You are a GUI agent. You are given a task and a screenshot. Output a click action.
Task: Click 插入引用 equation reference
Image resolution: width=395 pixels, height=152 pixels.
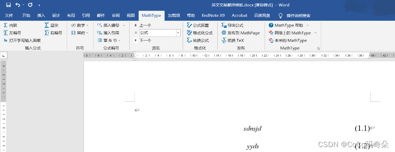click(108, 33)
